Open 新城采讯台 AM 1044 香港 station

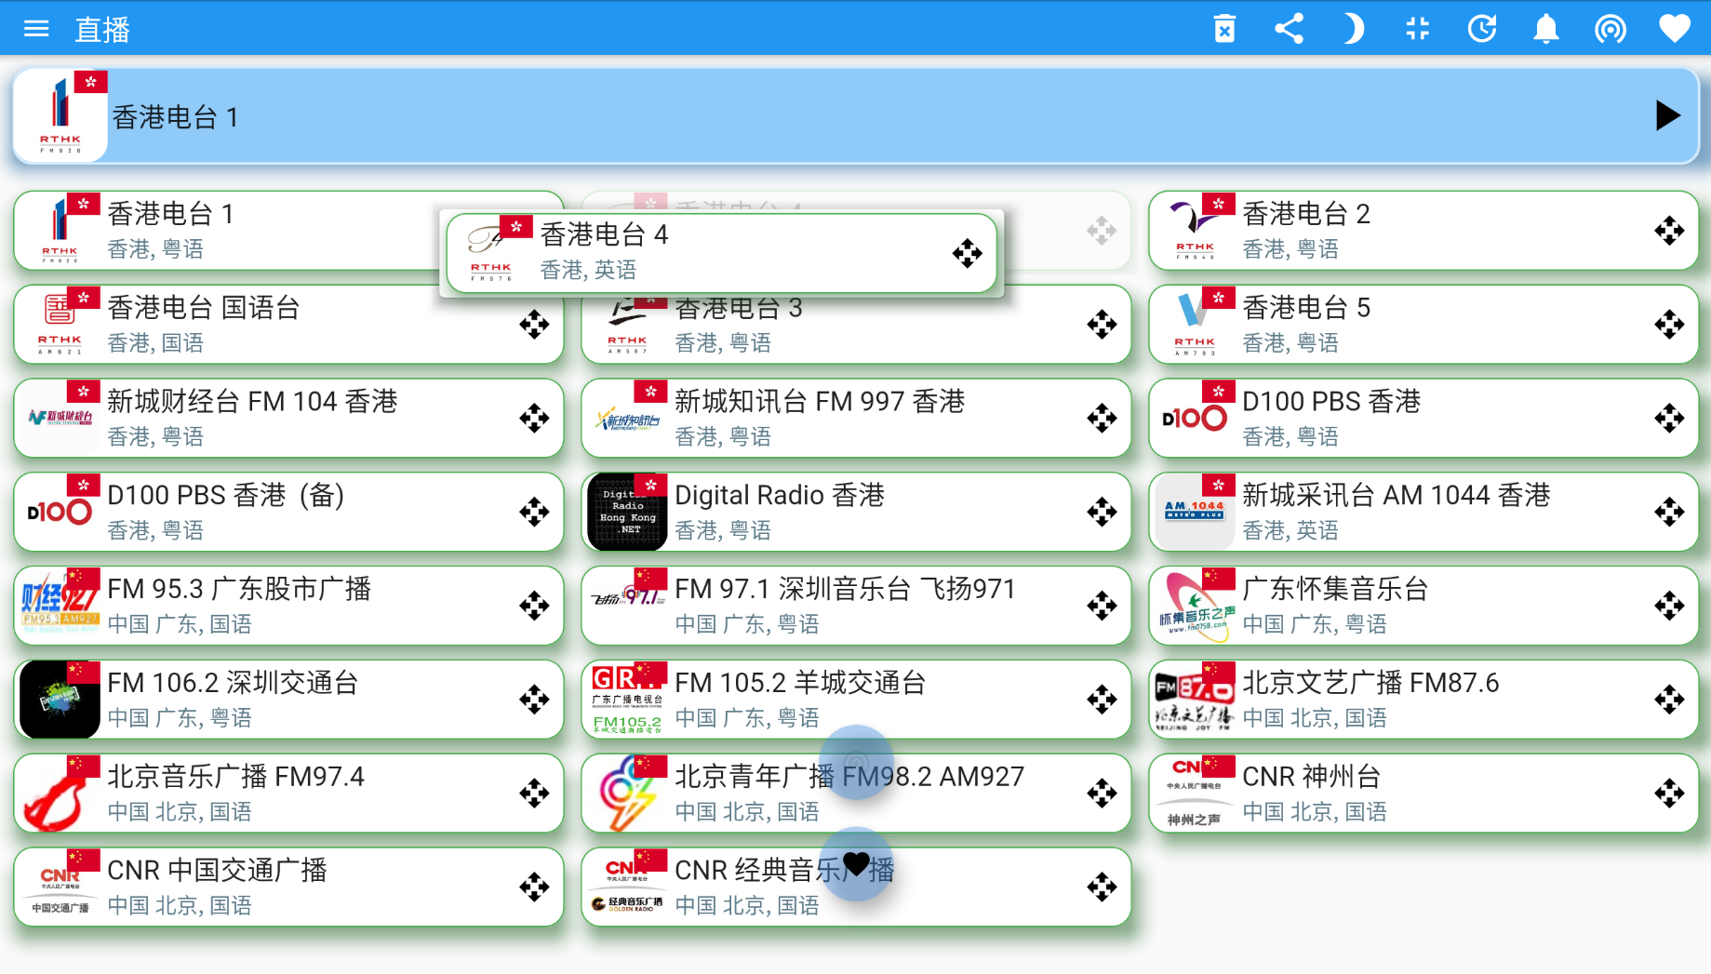[x=1424, y=512]
